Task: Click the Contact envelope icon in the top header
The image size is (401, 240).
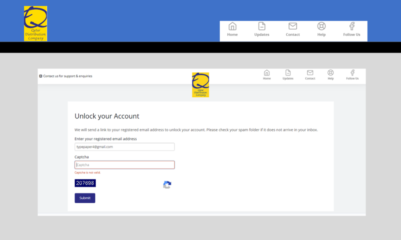Action: [x=293, y=27]
